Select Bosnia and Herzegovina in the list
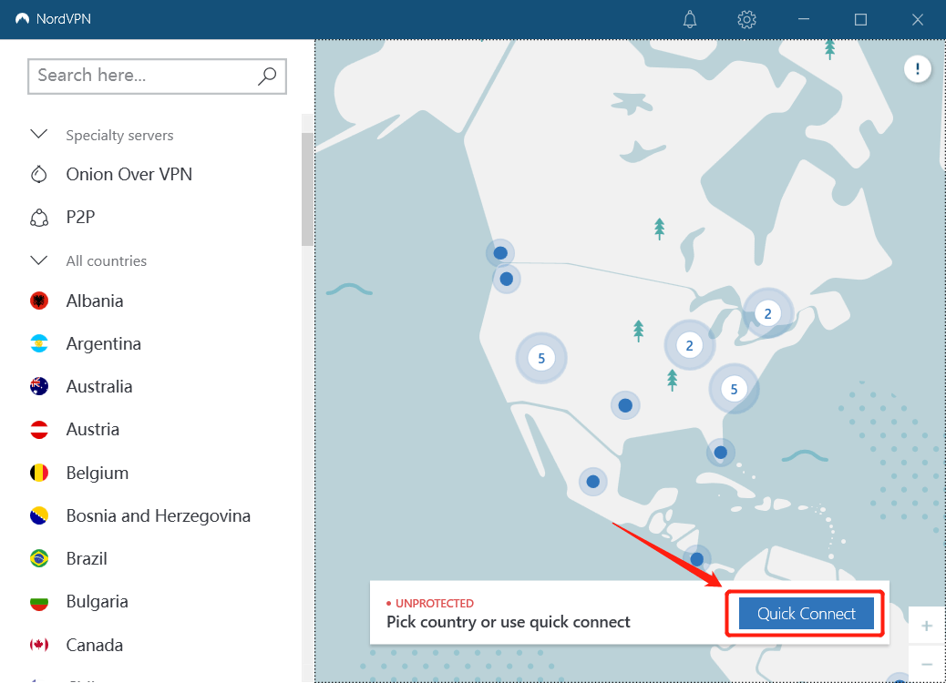Viewport: 946px width, 683px height. [x=158, y=516]
